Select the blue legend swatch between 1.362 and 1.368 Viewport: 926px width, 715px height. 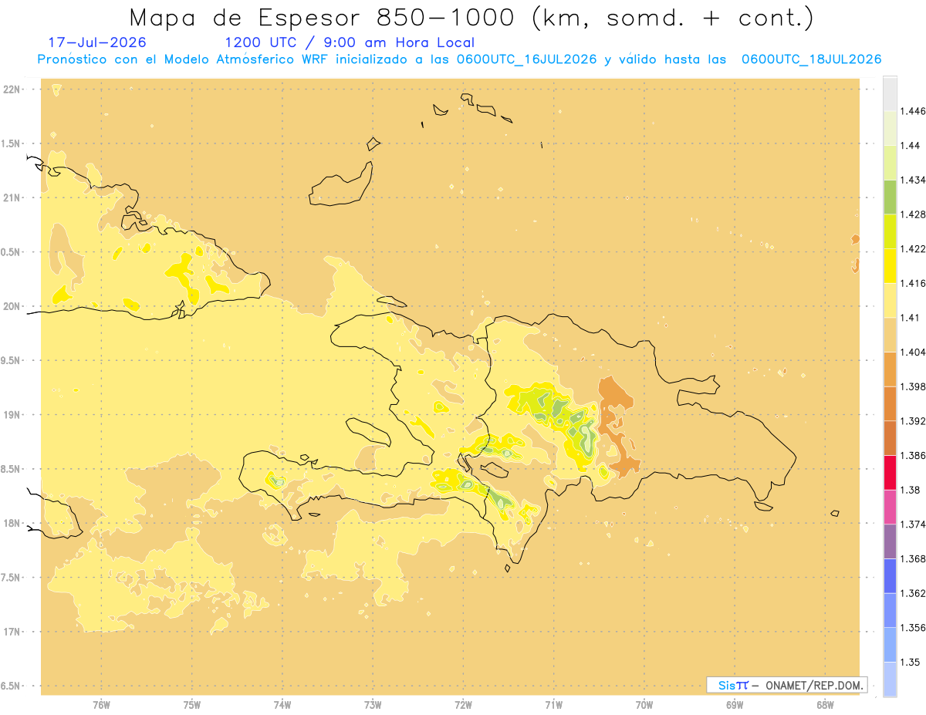click(890, 576)
